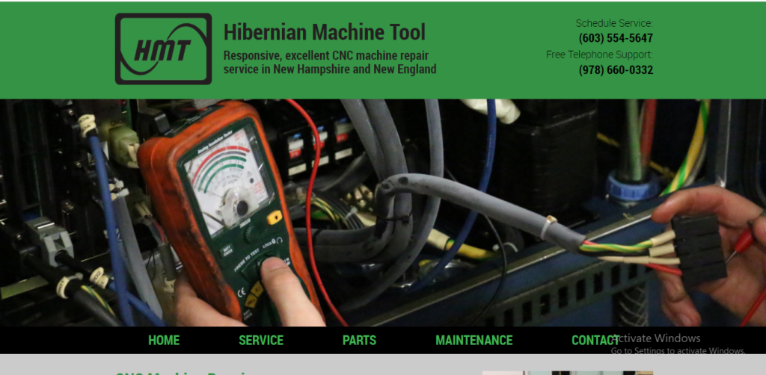Viewport: 766px width, 375px height.
Task: Open the CONTACT menu link
Action: (x=595, y=341)
